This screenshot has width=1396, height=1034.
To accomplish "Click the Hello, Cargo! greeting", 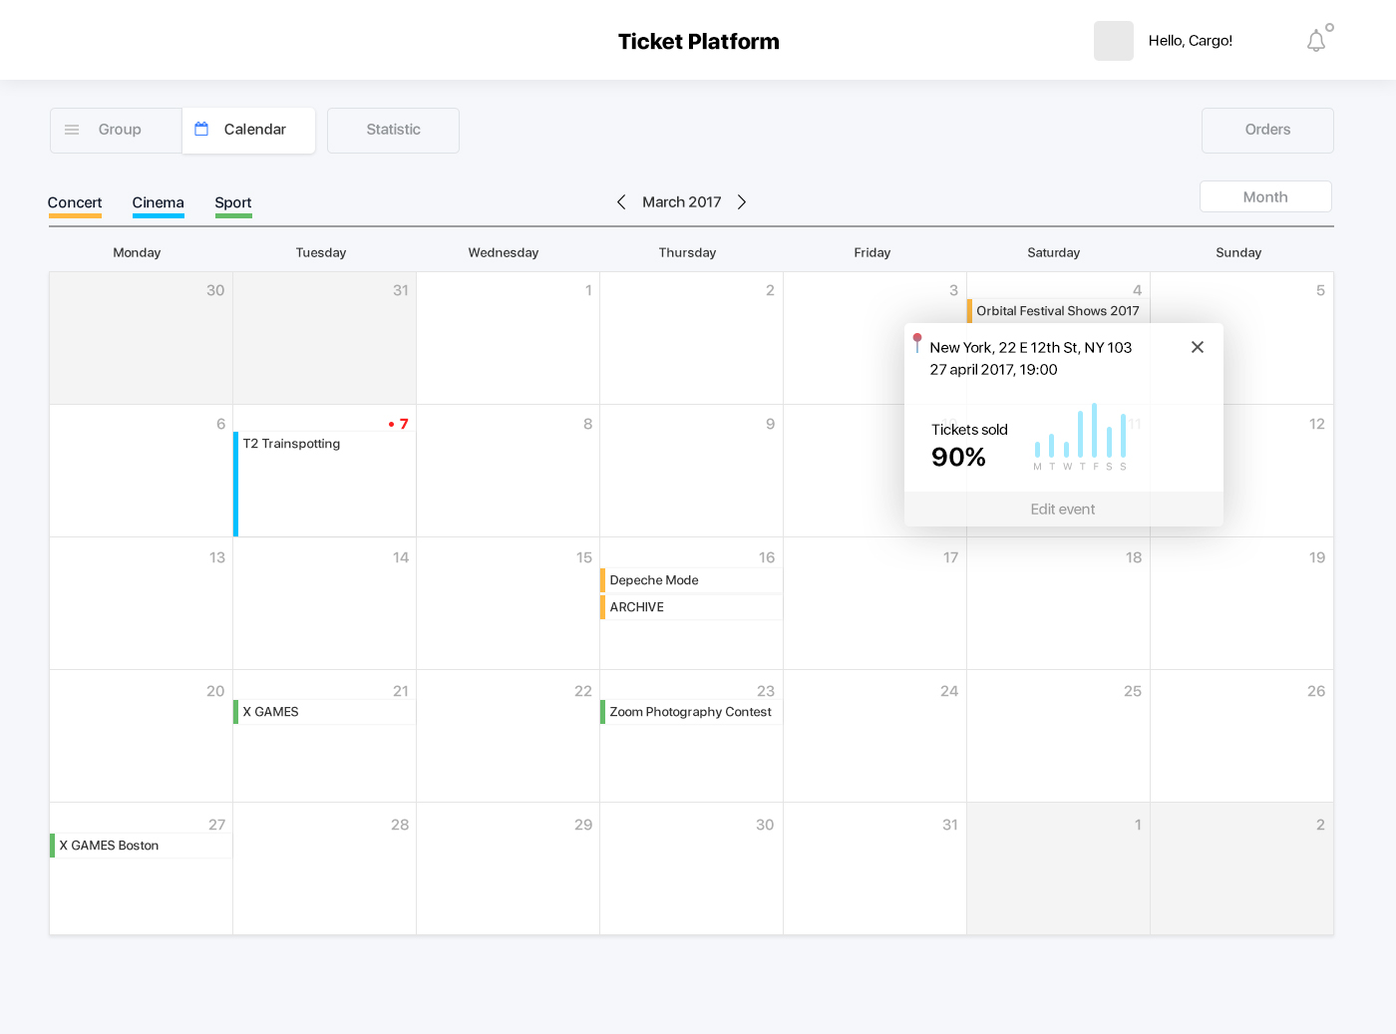I will pyautogui.click(x=1191, y=41).
